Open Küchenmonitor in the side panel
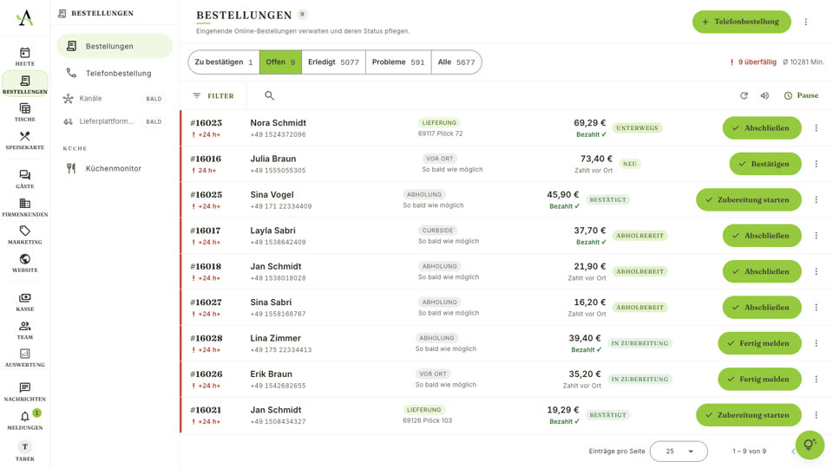 [115, 168]
